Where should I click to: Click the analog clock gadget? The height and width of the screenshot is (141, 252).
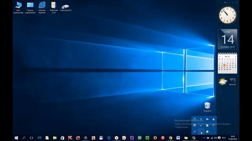click(228, 15)
